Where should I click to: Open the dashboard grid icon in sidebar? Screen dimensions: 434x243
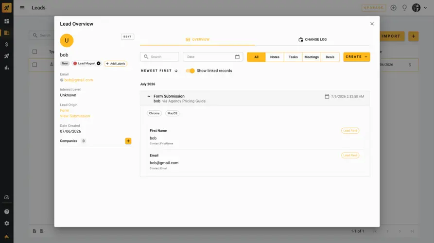point(7,21)
